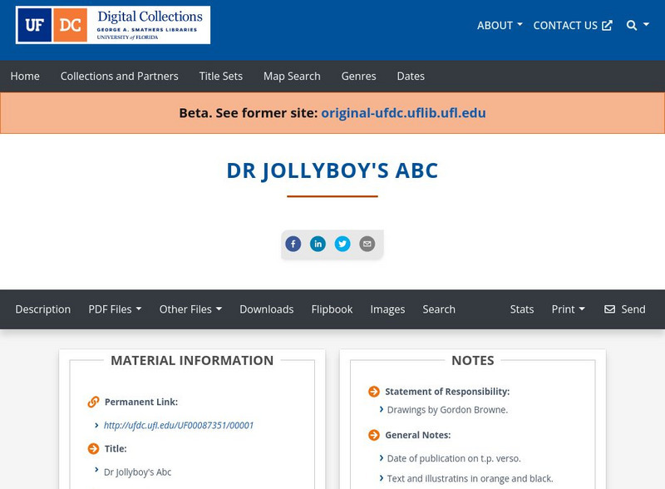The image size is (665, 489).
Task: Open the email share icon
Action: (x=367, y=244)
